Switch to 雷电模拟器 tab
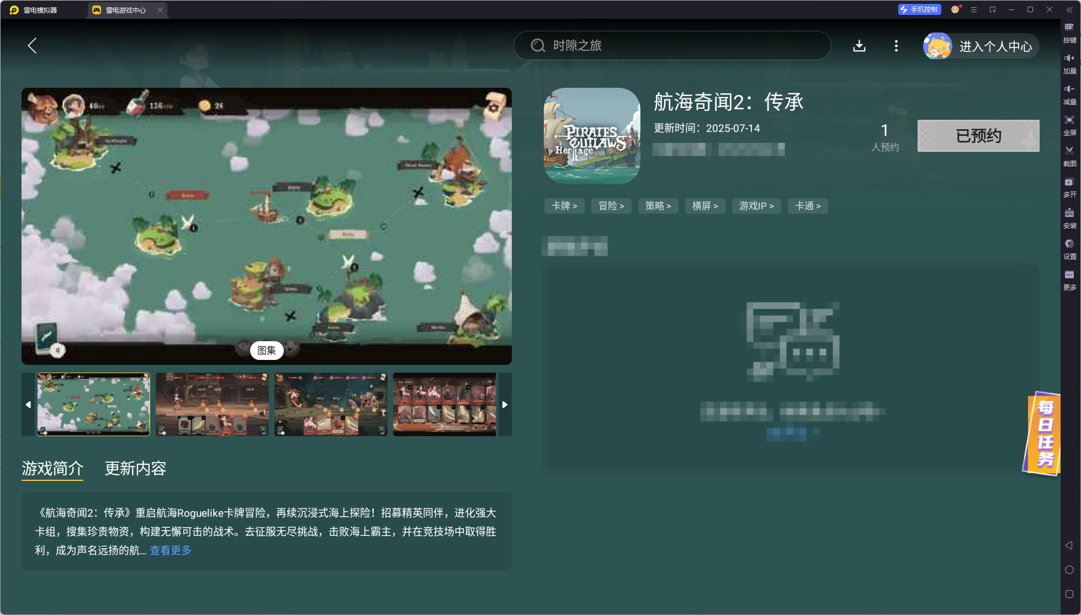 [34, 10]
